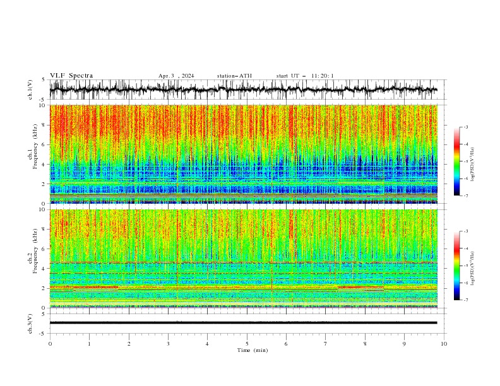Click time axis tick label "2"
This screenshot has width=500, height=386.
pos(129,344)
